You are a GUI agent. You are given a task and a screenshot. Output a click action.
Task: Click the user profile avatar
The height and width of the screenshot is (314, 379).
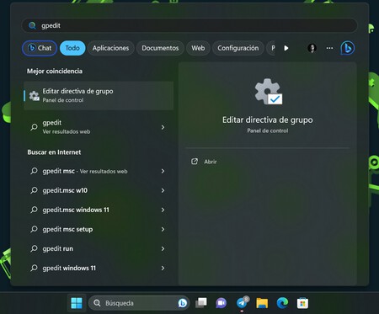[312, 48]
